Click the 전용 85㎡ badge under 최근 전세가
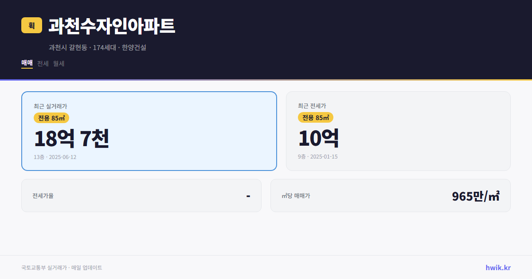 point(316,117)
